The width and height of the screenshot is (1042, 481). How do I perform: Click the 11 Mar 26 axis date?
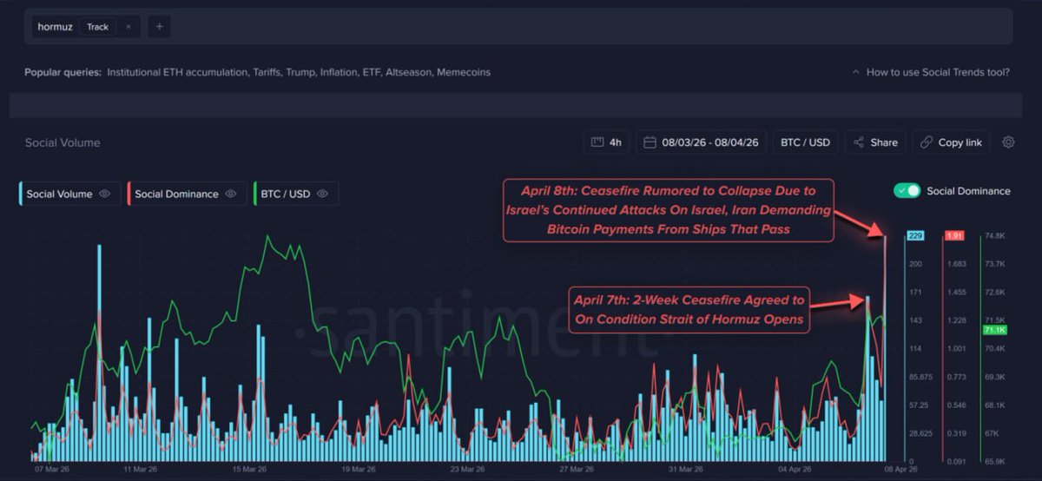(140, 469)
